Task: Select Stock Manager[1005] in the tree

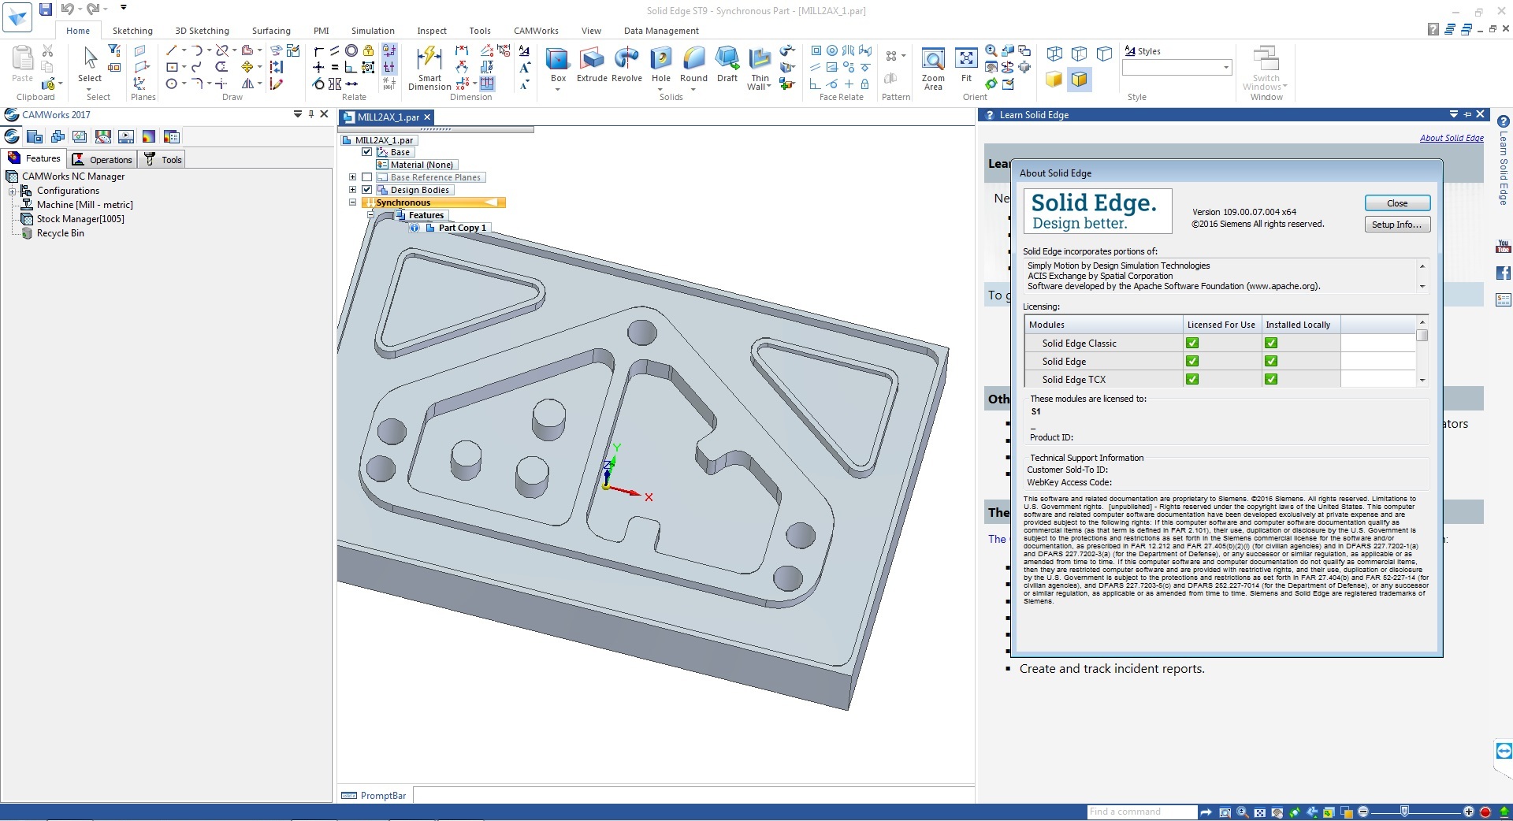Action: tap(80, 219)
